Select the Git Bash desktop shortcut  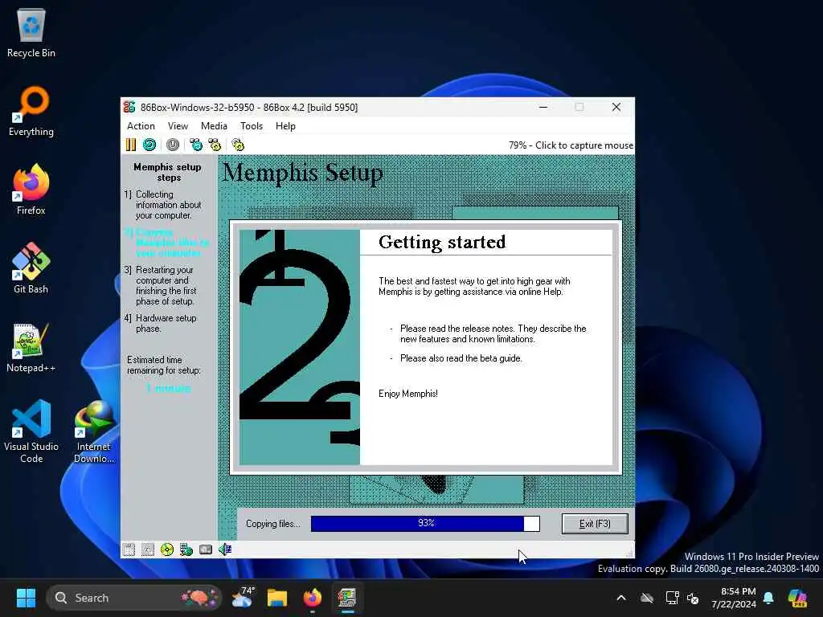point(31,268)
